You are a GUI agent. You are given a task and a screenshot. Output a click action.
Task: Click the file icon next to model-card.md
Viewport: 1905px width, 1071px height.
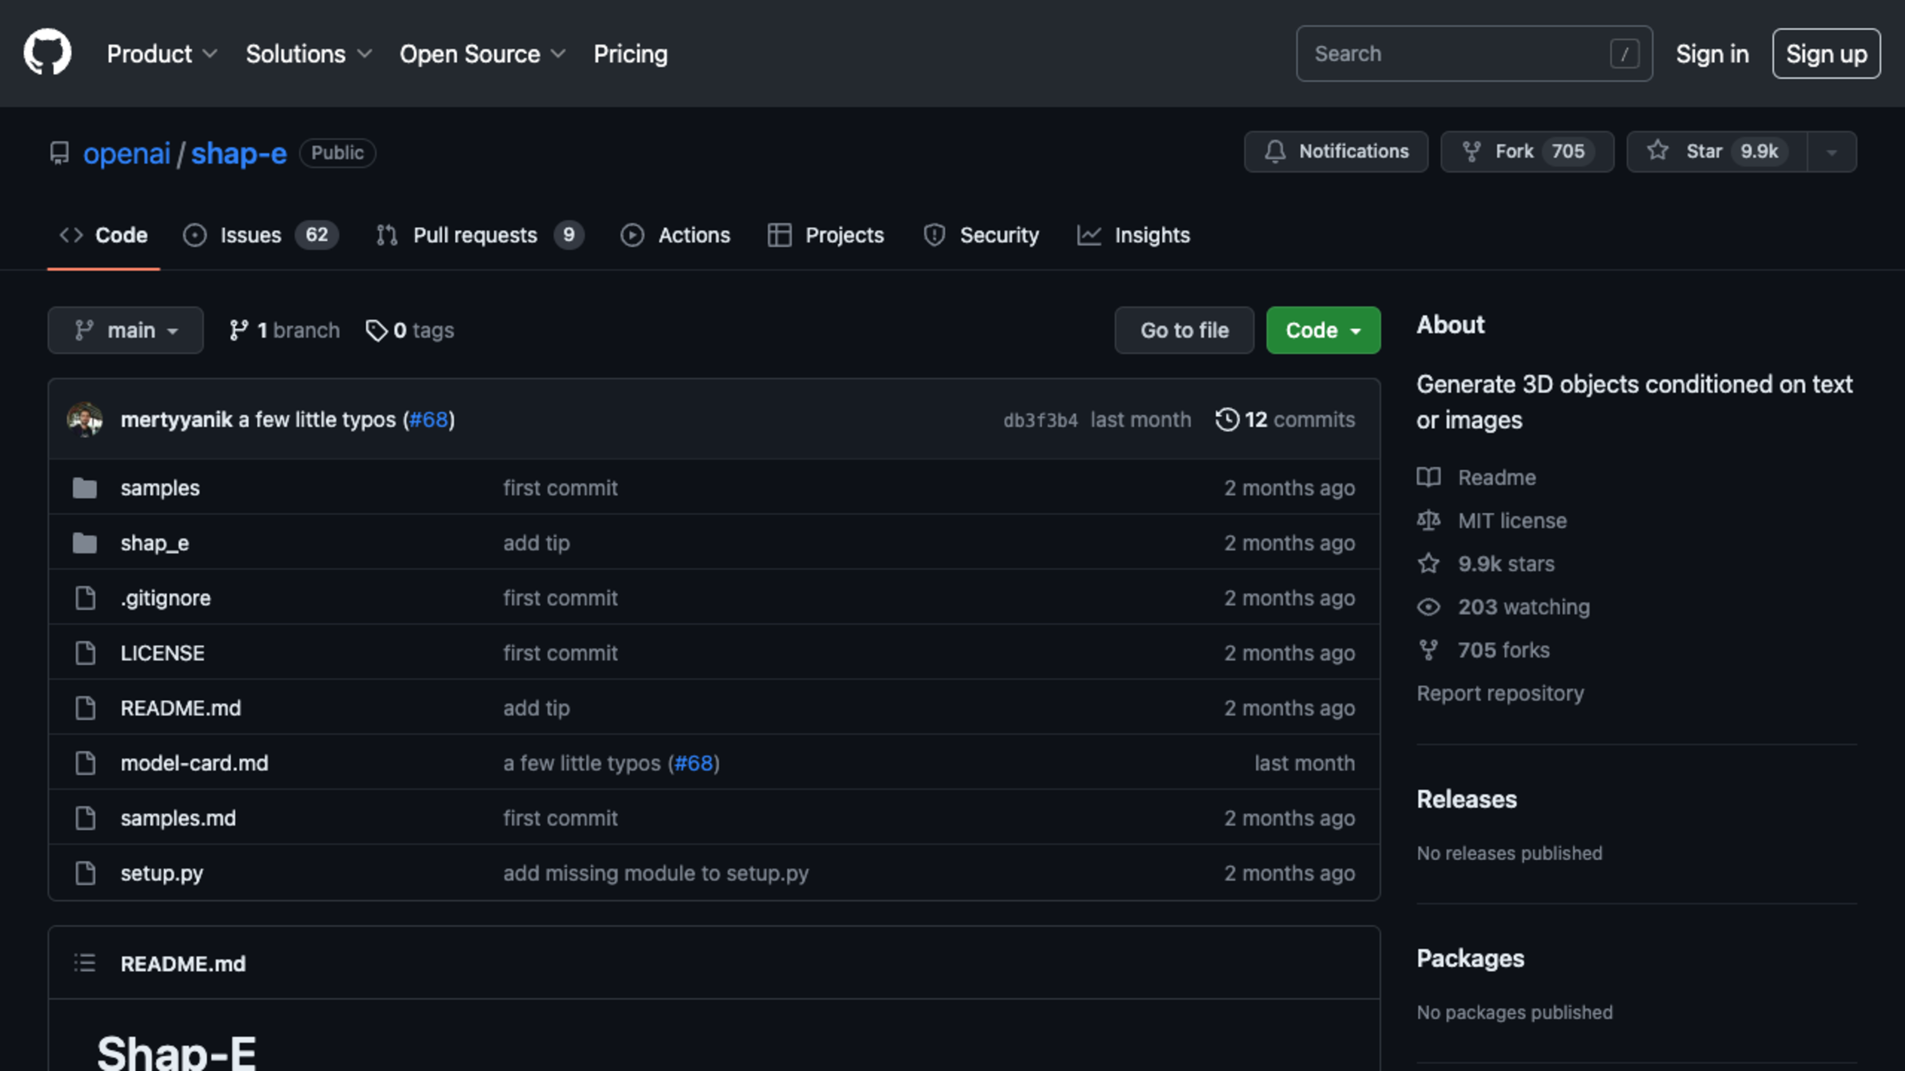pos(86,763)
